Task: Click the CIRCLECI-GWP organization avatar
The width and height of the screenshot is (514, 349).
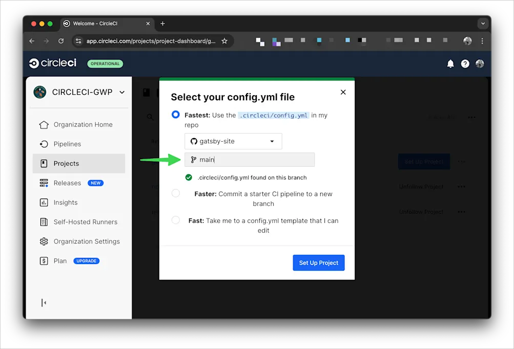Action: [40, 92]
